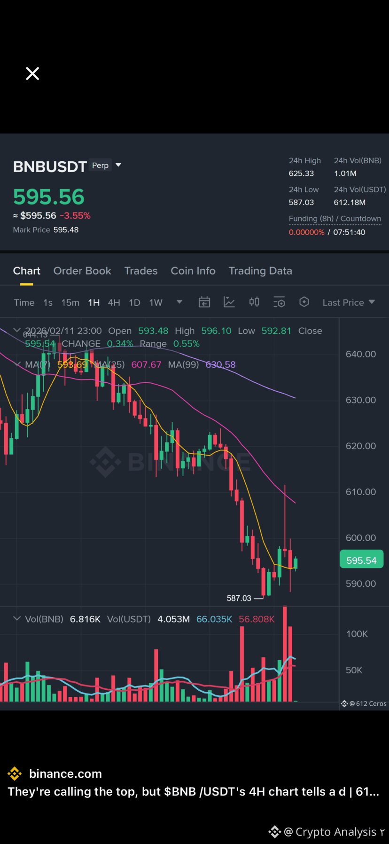Viewport: 389px width, 844px height.
Task: Select the Time interval option
Action: coord(24,302)
